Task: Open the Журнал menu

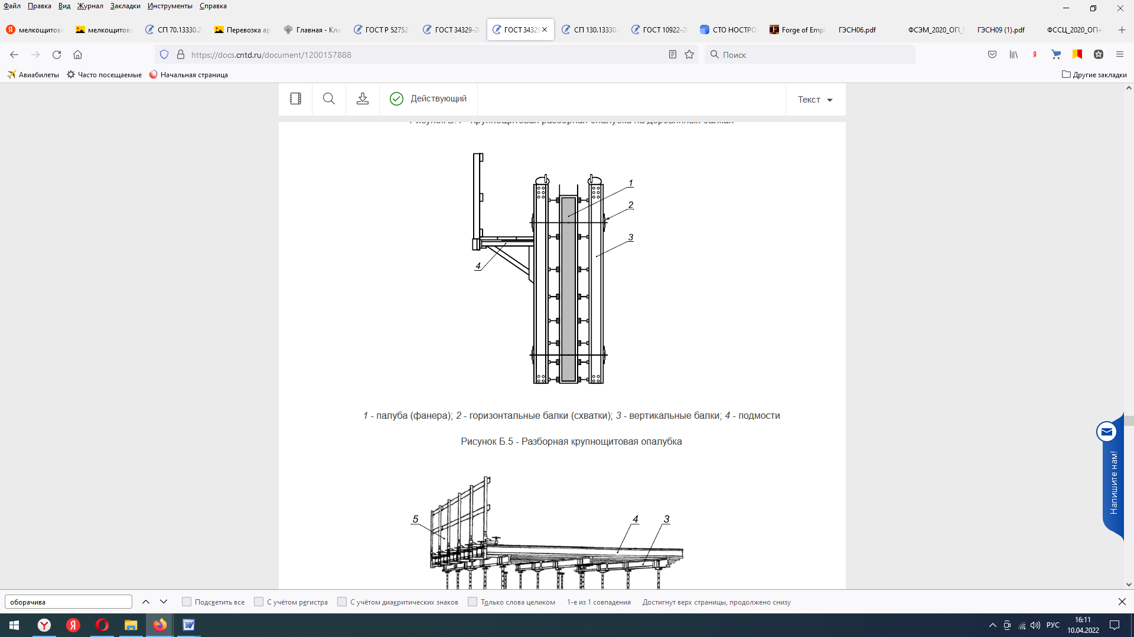Action: 90,6
